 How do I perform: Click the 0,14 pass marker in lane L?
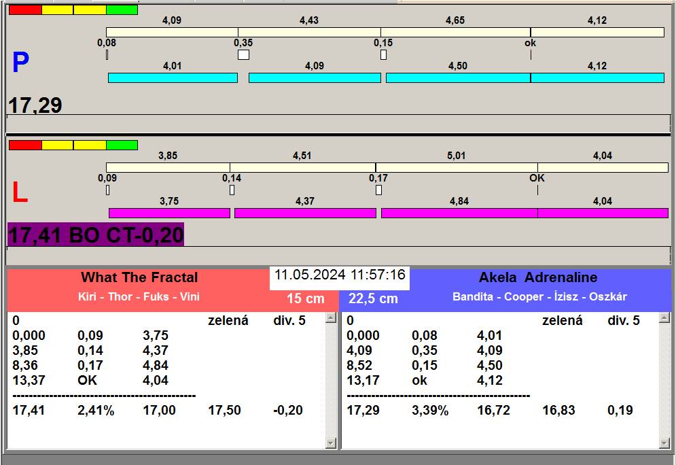232,190
